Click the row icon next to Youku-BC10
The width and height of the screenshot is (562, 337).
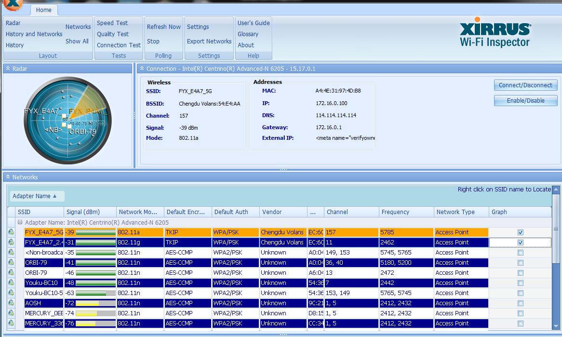coord(11,283)
